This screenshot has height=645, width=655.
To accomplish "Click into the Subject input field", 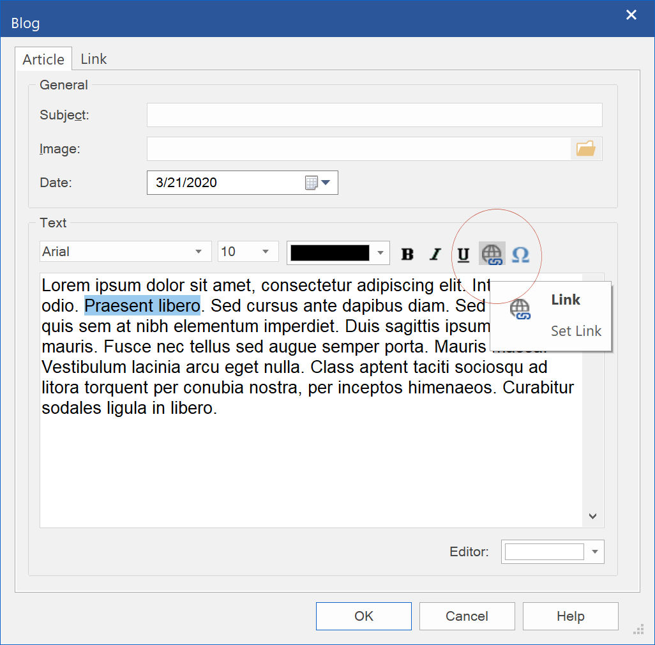I will 374,115.
